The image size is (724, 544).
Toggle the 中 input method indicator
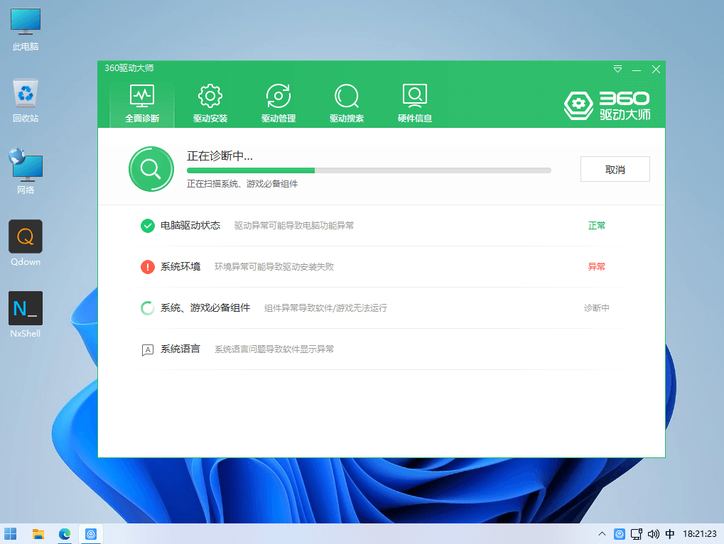(x=670, y=534)
